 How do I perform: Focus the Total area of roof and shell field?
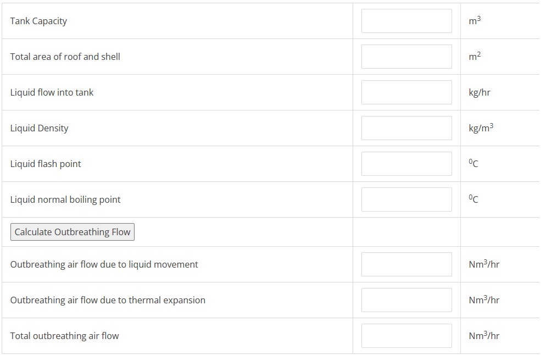(x=406, y=57)
